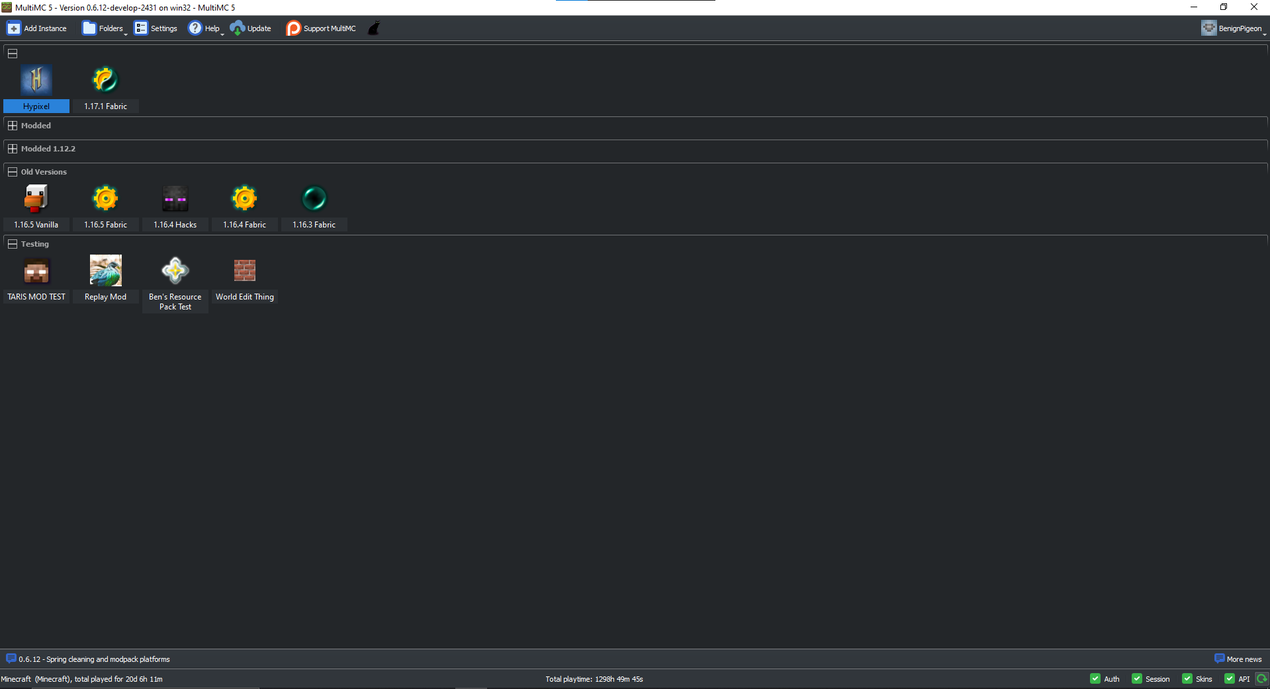Click the Auth status checkmark icon
Screen dimensions: 1270x689
[x=1095, y=679]
